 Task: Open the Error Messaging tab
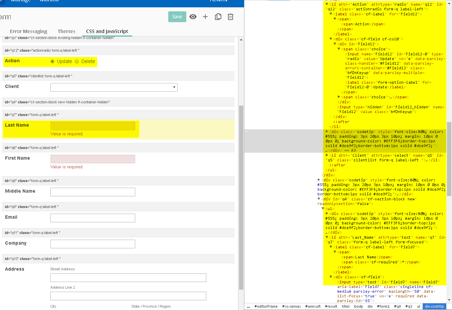pos(28,31)
